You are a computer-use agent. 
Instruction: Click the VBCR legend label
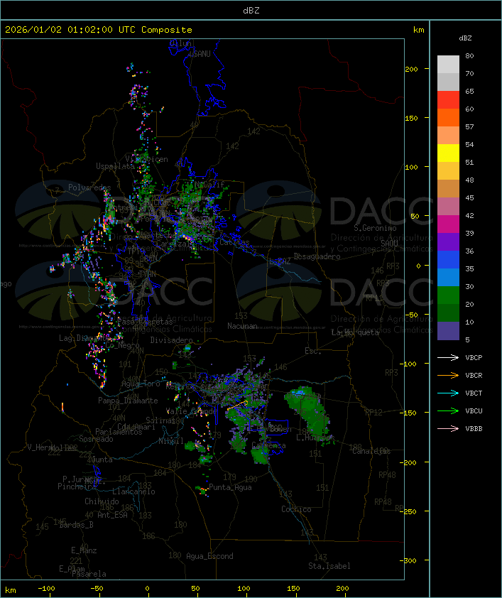coord(474,375)
